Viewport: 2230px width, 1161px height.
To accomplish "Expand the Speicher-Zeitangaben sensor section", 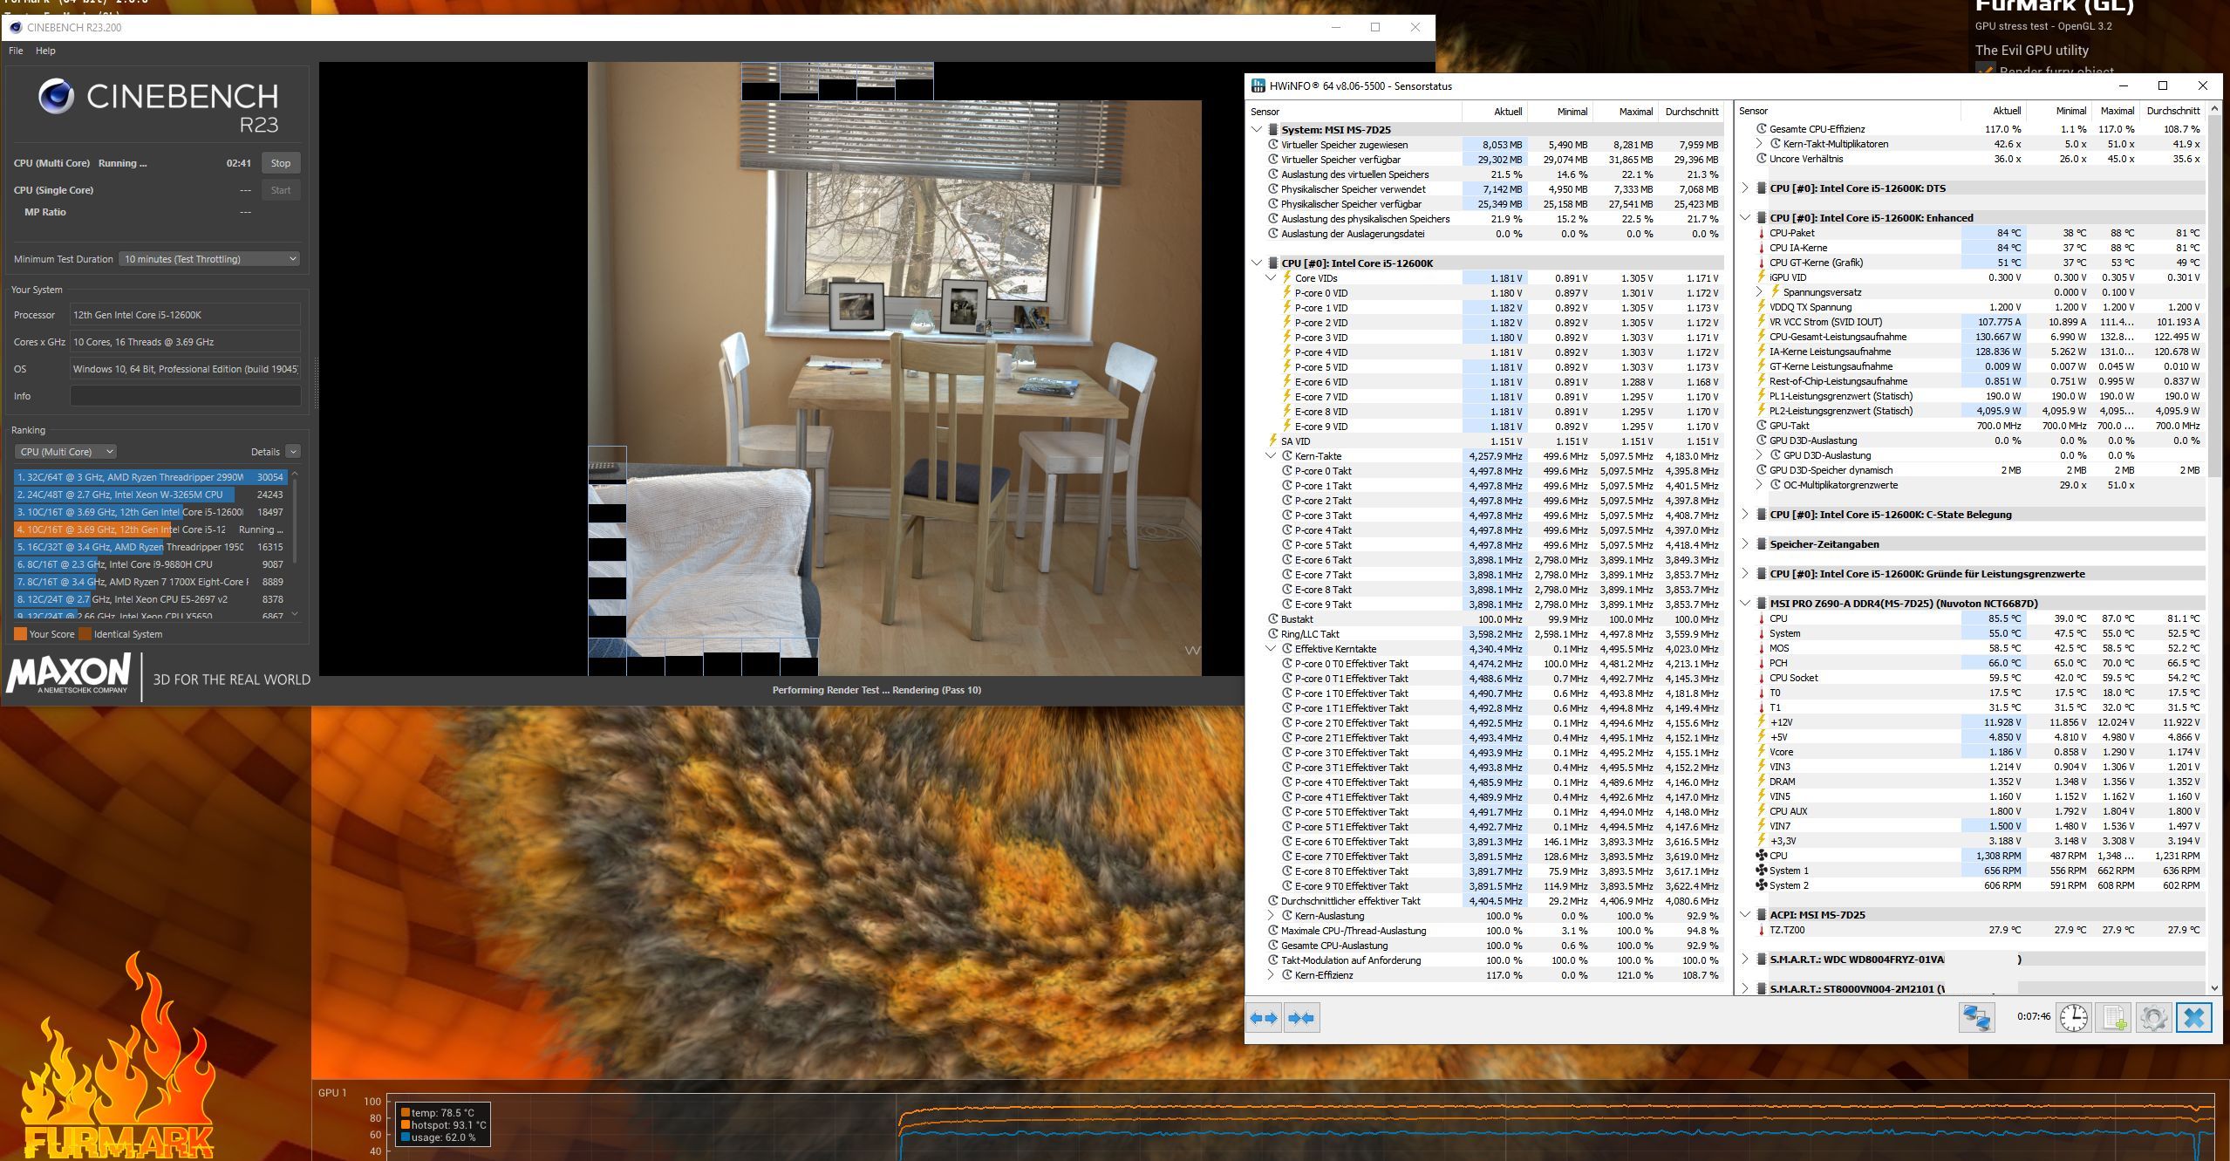I will coord(1745,544).
